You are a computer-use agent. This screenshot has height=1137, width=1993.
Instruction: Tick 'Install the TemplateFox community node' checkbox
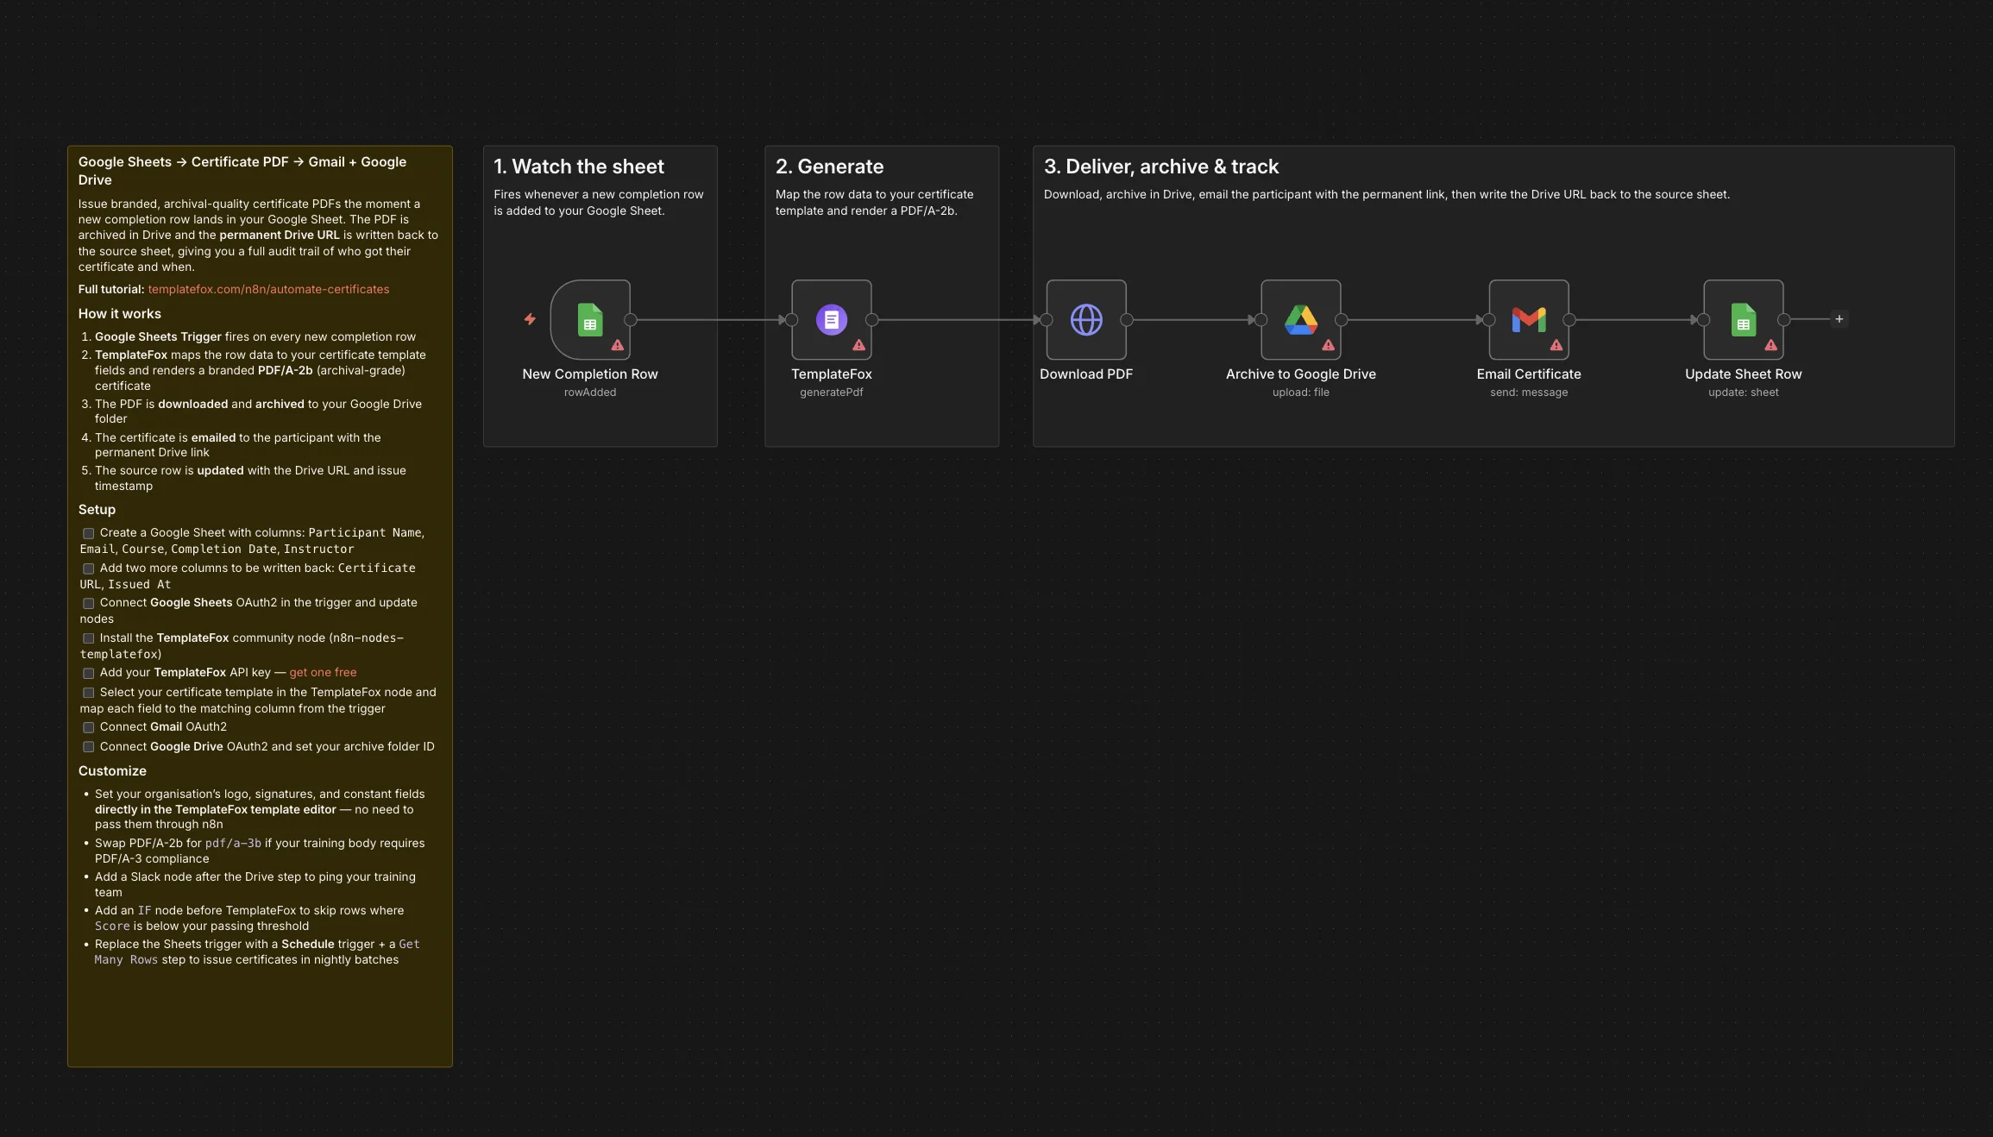click(88, 639)
